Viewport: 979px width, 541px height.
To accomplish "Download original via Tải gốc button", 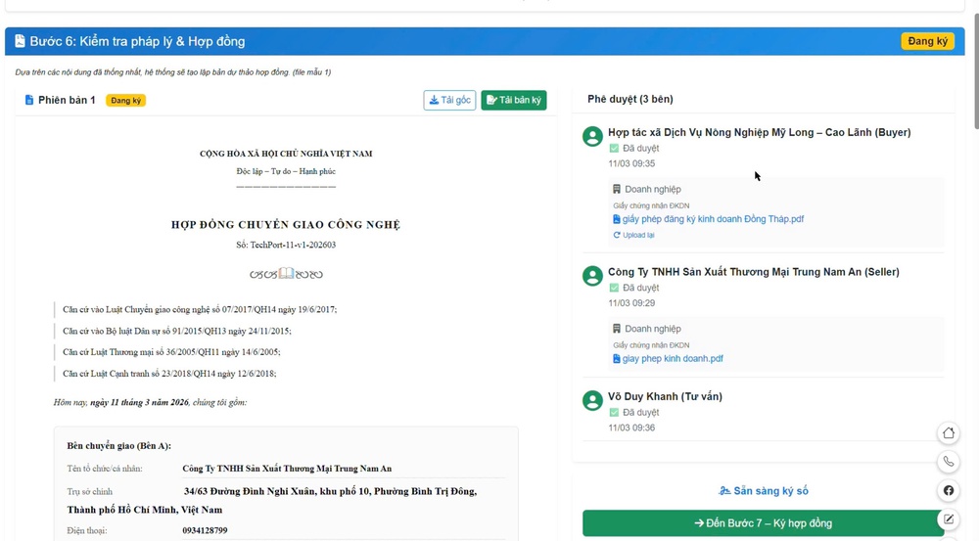I will click(x=449, y=100).
